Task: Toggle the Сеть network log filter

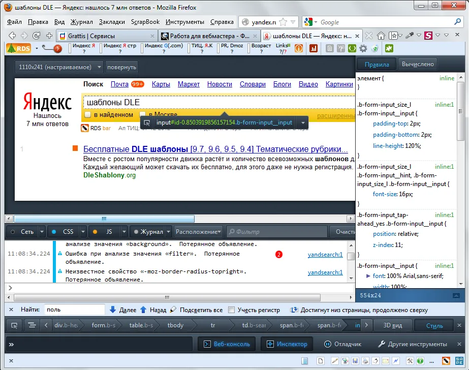Action: (23, 232)
